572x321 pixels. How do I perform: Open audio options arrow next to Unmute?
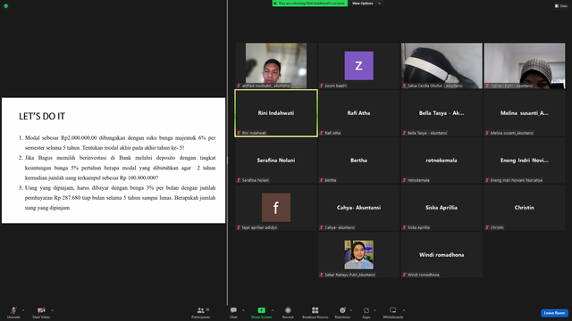(x=23, y=310)
